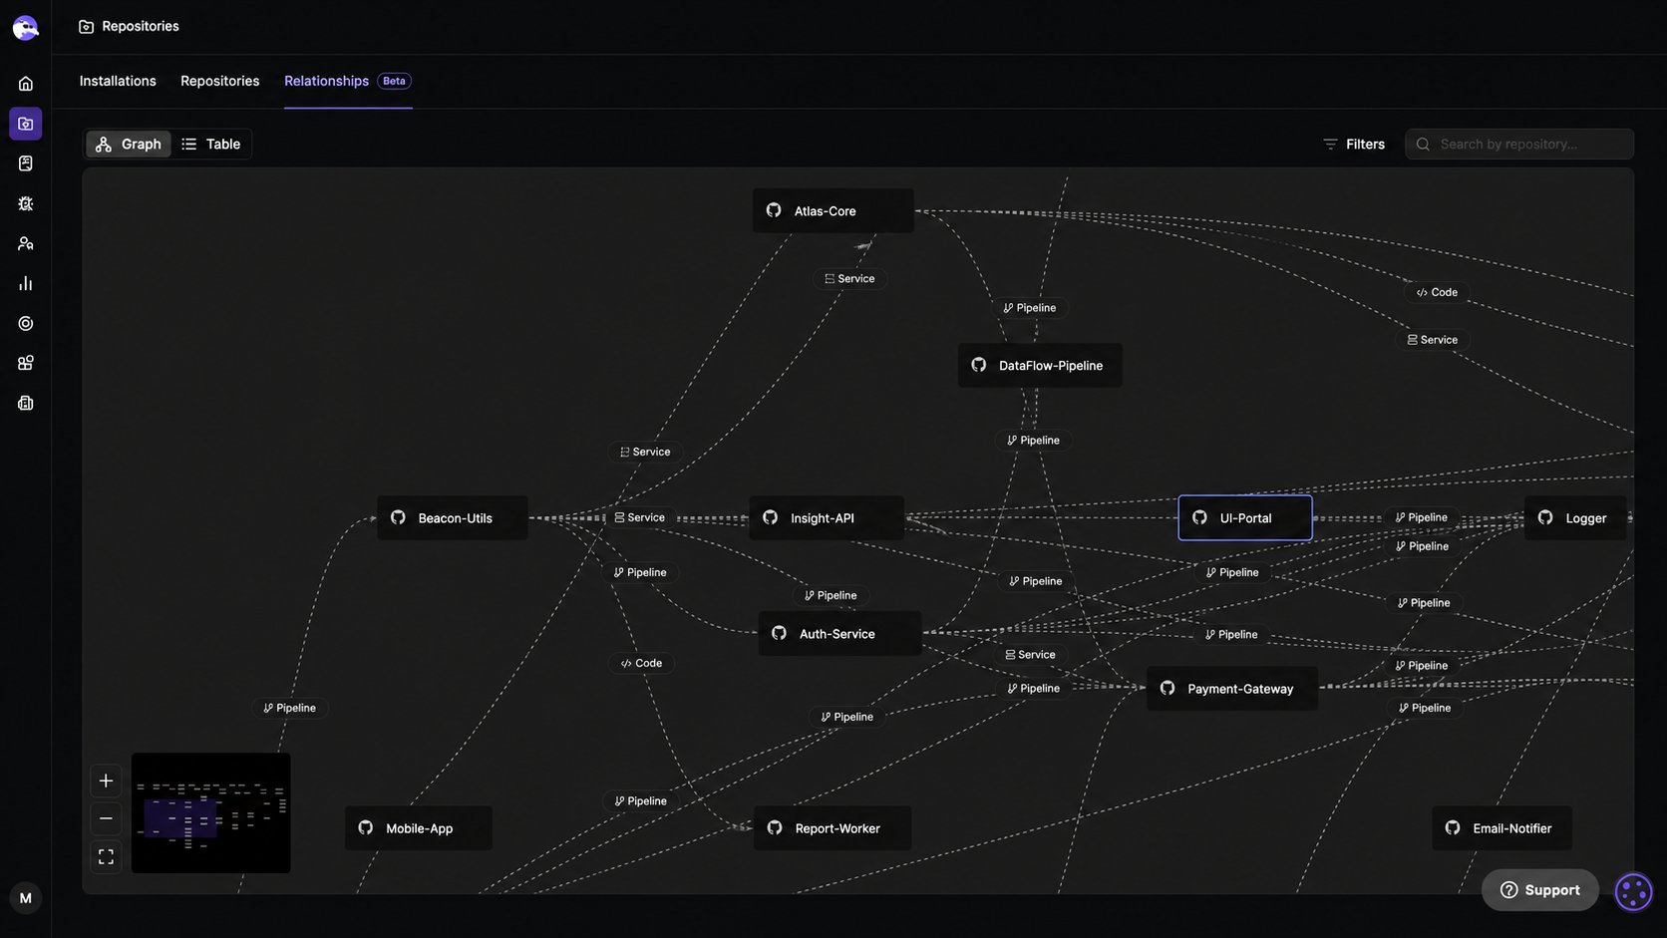Open the bar chart analytics icon
This screenshot has height=938, width=1667.
click(26, 283)
